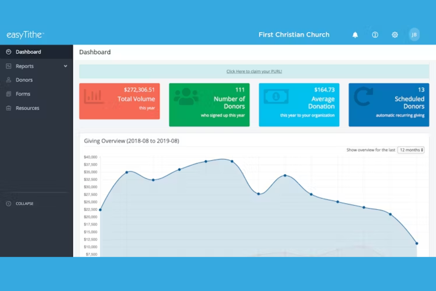Click the Collapse arrow icon in sidebar
The width and height of the screenshot is (436, 291).
click(x=9, y=203)
